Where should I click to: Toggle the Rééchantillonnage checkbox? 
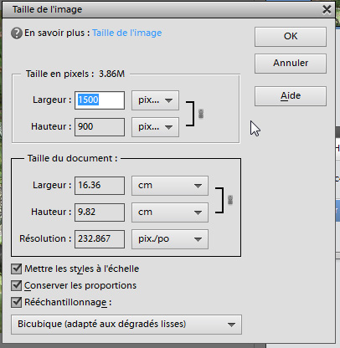[x=17, y=302]
